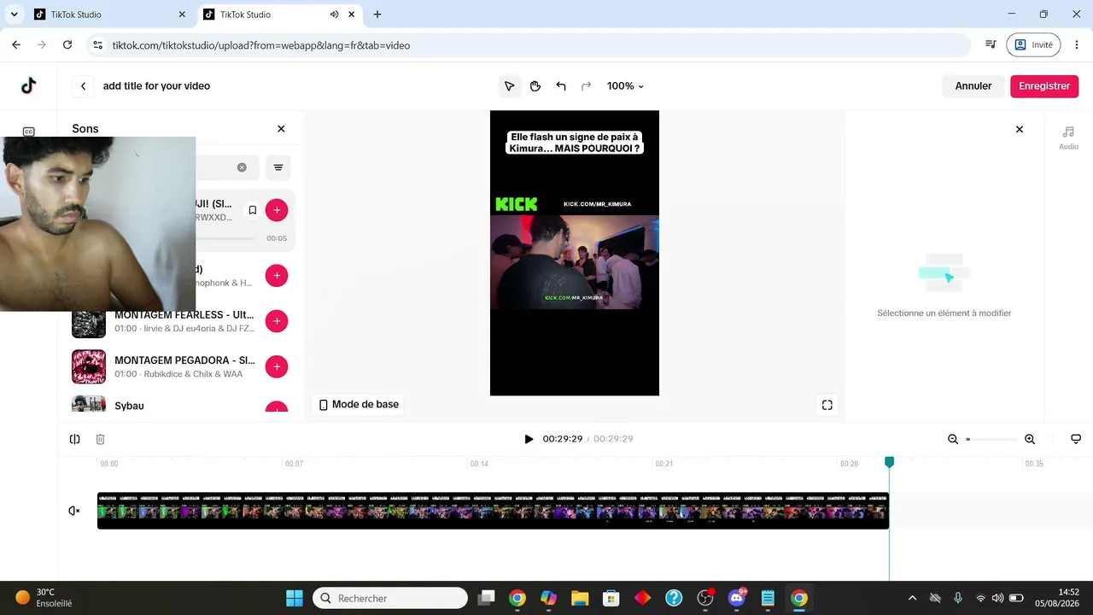Open the 100% zoom level dropdown
Screen dimensions: 1093x615
[x=625, y=86]
